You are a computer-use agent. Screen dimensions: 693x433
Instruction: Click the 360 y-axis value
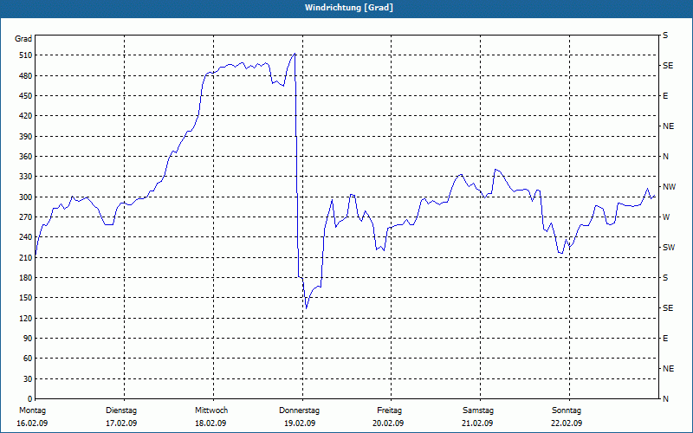(x=26, y=157)
